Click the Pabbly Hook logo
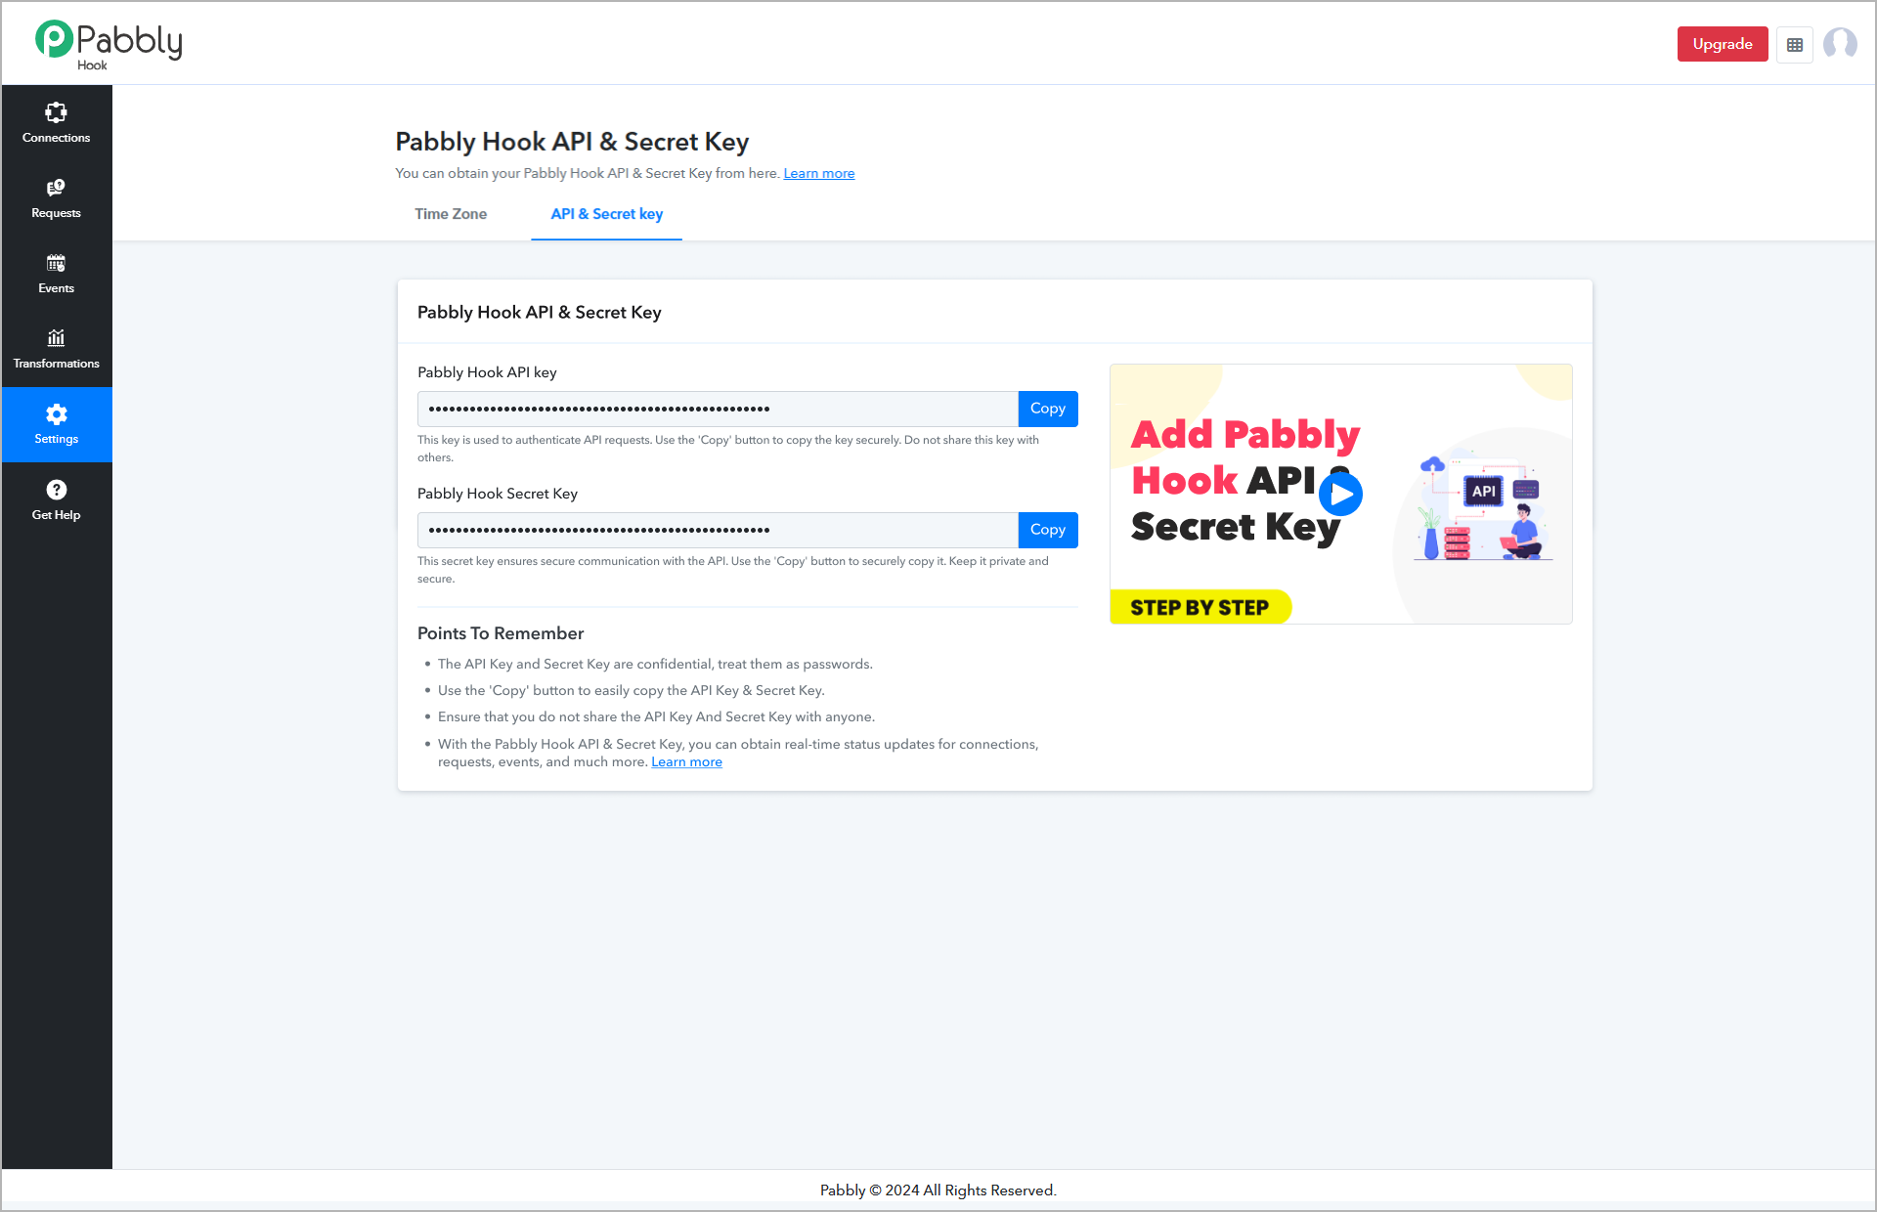Image resolution: width=1877 pixels, height=1212 pixels. point(109,45)
